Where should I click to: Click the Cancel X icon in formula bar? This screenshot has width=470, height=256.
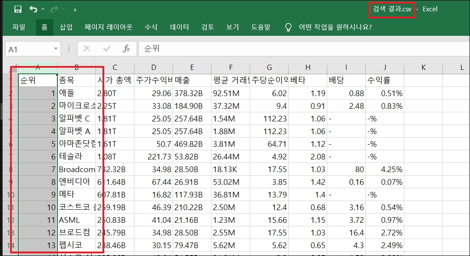[87, 49]
